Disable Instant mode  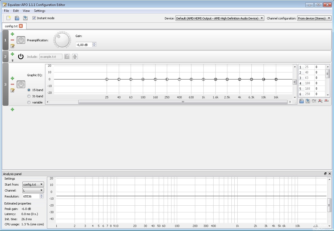point(34,18)
